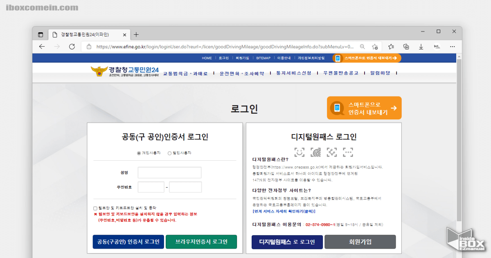Open the favorites list panel
Image resolution: width=491 pixels, height=258 pixels.
391,47
